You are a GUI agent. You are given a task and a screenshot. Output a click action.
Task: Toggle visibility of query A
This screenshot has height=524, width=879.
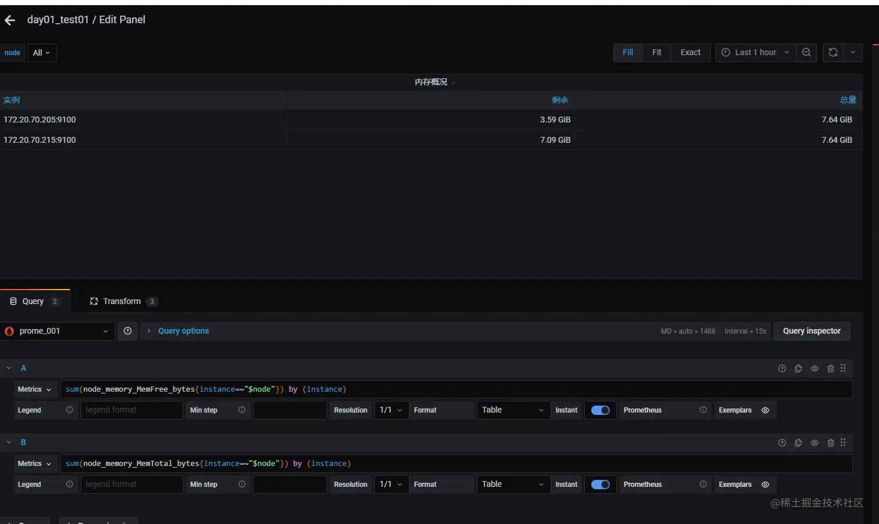tap(815, 368)
